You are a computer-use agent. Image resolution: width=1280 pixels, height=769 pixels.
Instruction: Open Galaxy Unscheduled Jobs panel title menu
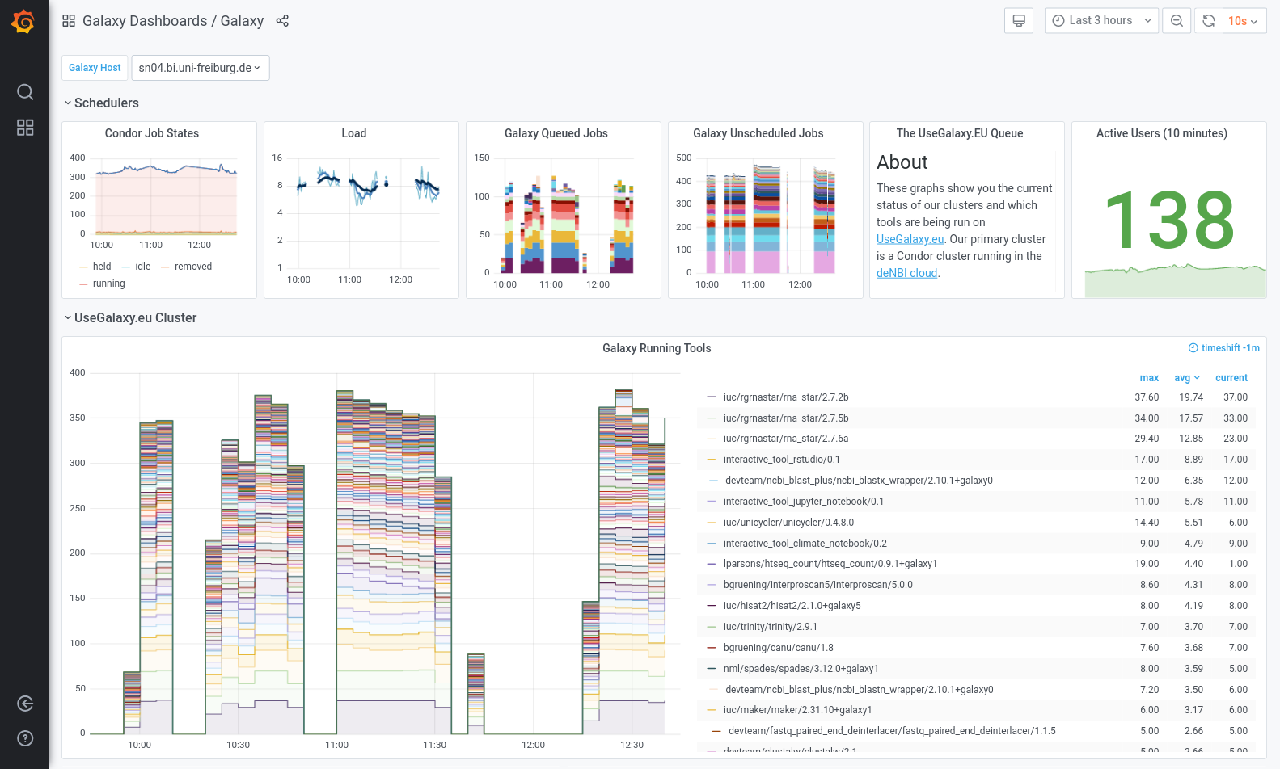click(x=758, y=133)
